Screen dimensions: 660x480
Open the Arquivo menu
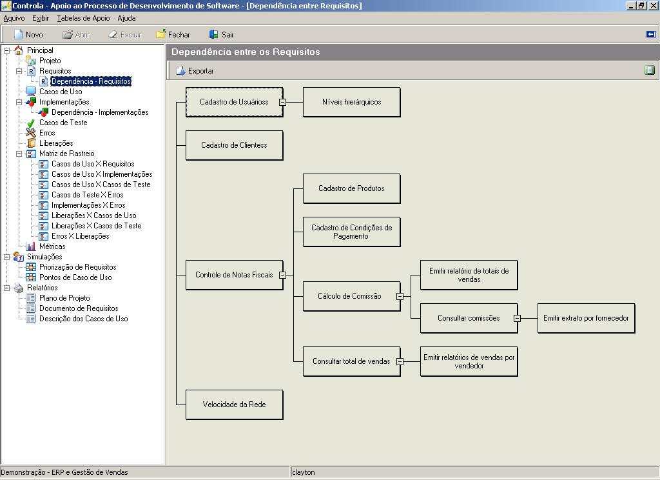click(x=14, y=19)
